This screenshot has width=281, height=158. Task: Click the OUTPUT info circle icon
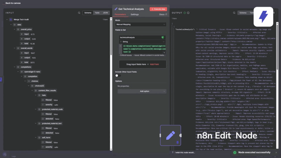point(189,13)
